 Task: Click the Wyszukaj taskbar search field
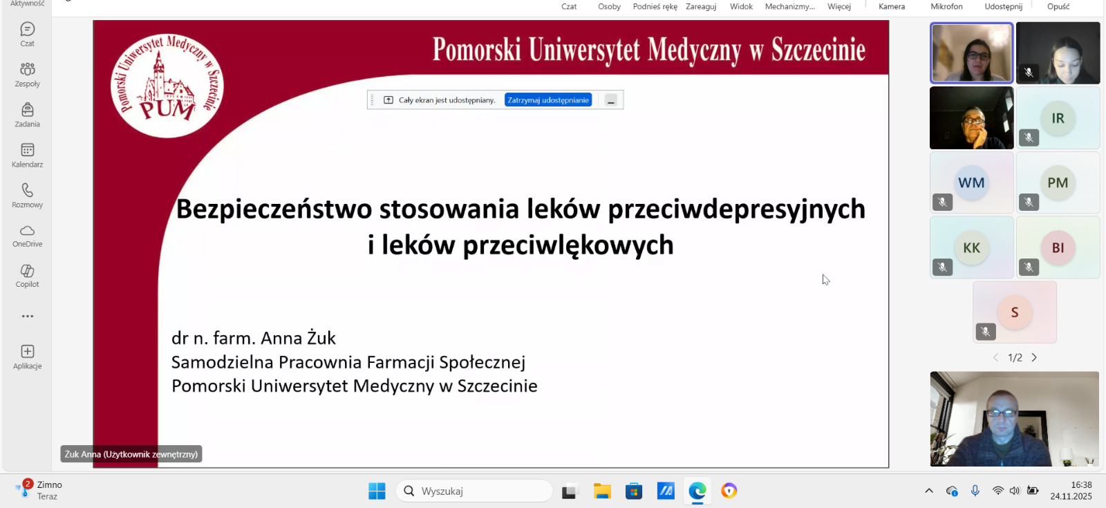click(x=475, y=491)
